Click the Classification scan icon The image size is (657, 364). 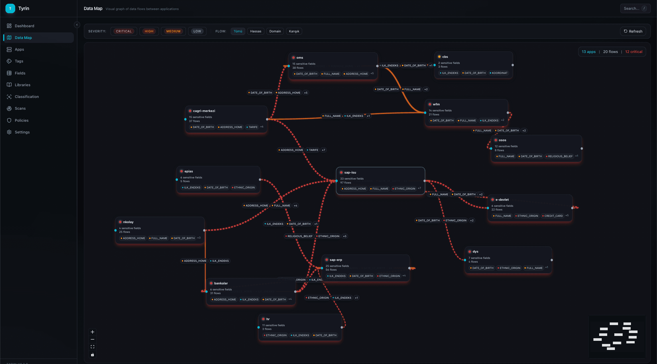point(9,97)
